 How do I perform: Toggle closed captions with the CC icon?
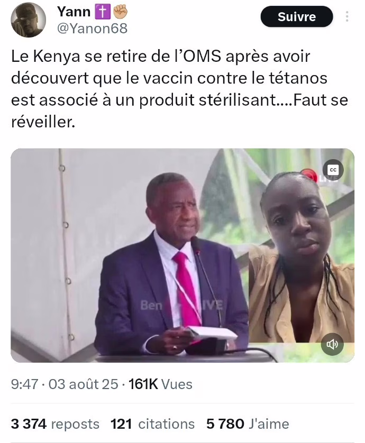(x=333, y=170)
